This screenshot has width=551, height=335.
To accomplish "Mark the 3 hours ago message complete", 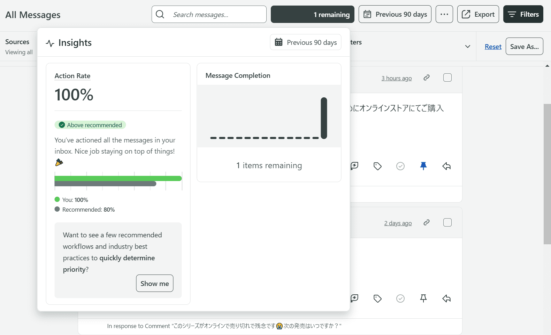I will click(400, 166).
